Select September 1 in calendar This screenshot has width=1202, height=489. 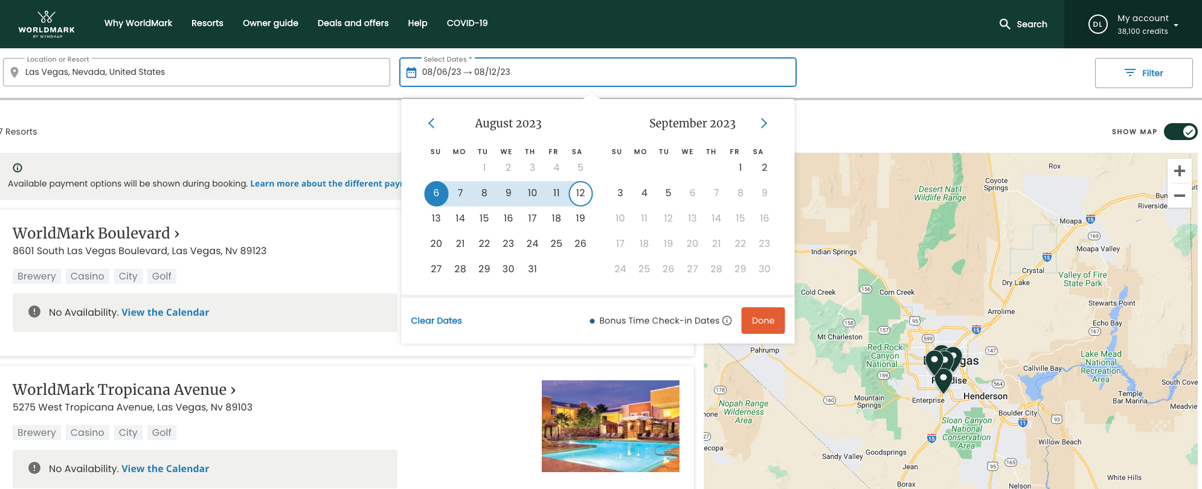point(741,168)
